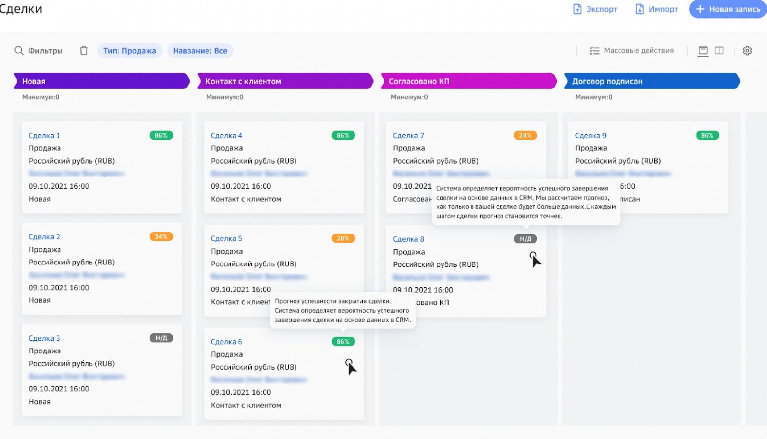Click the Export file icon

pos(577,9)
